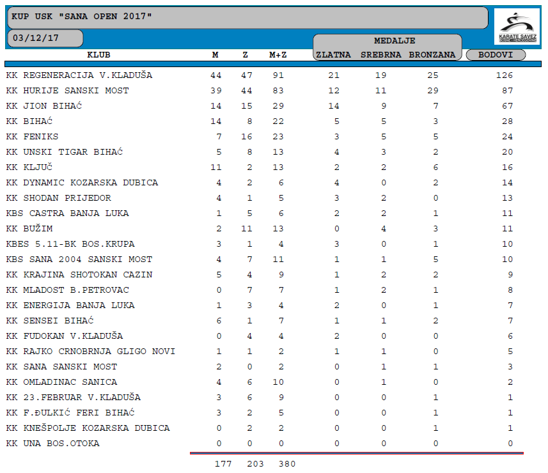The image size is (548, 473).
Task: Click KBS CASTRA BANJA LUKA entry
Action: pos(67,213)
